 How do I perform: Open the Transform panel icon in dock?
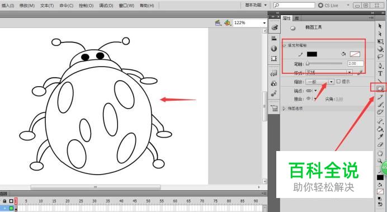(274, 59)
